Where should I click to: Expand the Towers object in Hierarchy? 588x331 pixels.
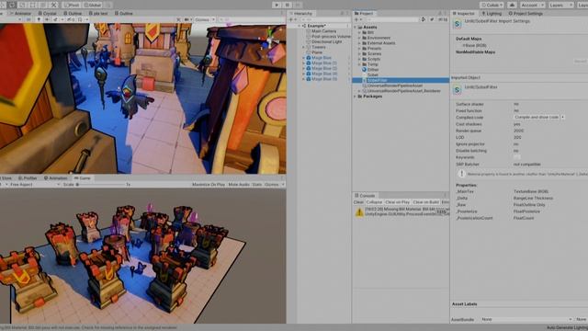point(303,47)
